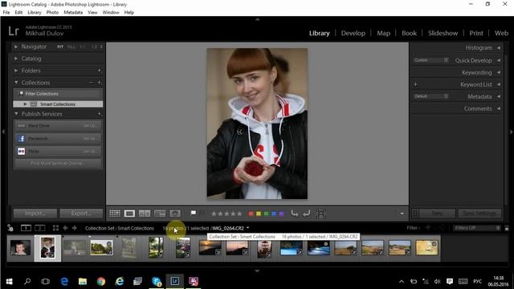Open toolbar content dropdown arrow
The height and width of the screenshot is (289, 514).
(x=402, y=214)
